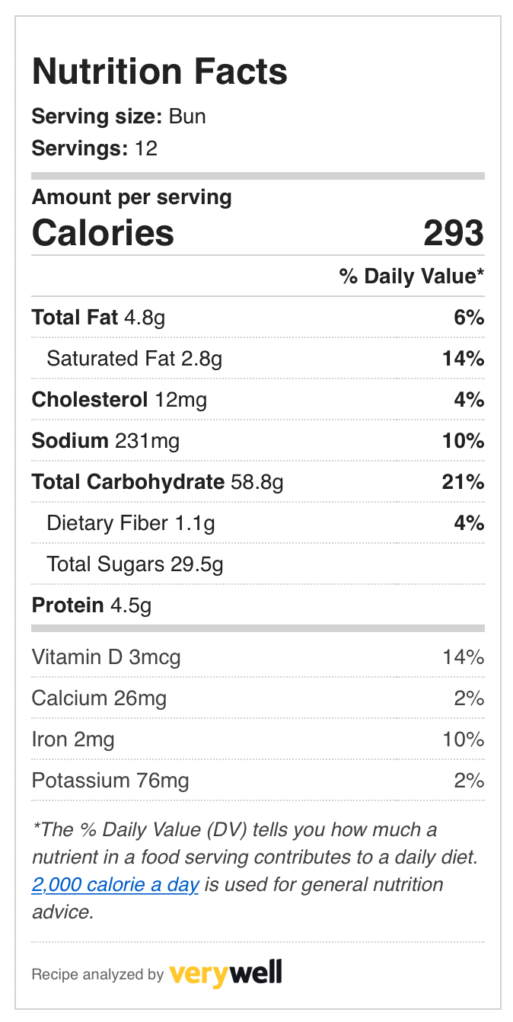Click the Calories value 293
513x1022 pixels.
coord(454,233)
